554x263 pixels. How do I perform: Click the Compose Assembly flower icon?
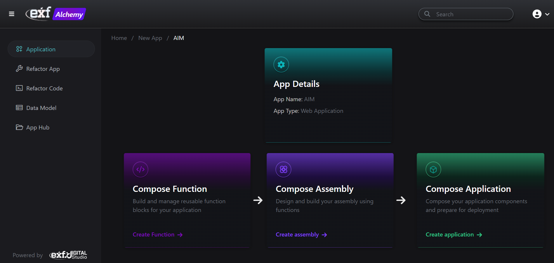tap(283, 169)
